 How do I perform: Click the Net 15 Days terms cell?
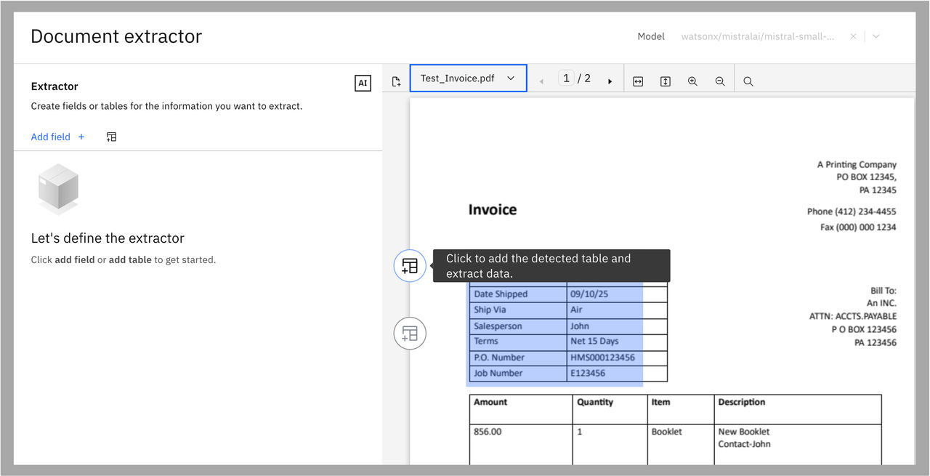tap(616, 341)
